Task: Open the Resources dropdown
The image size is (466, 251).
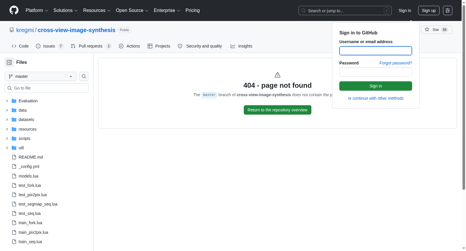Action: [97, 10]
